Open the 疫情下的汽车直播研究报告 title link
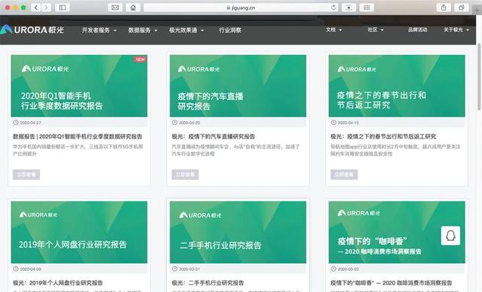 coord(213,136)
